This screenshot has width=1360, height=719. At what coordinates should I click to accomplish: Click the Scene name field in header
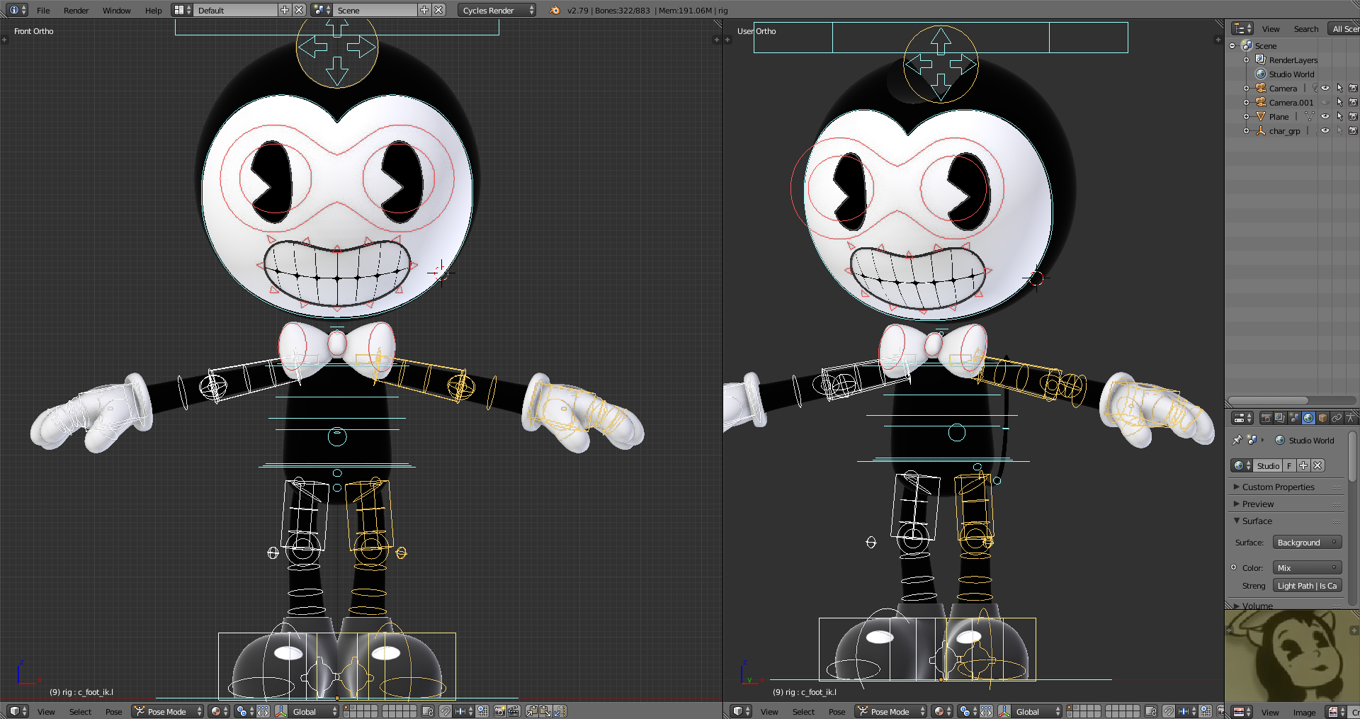375,11
